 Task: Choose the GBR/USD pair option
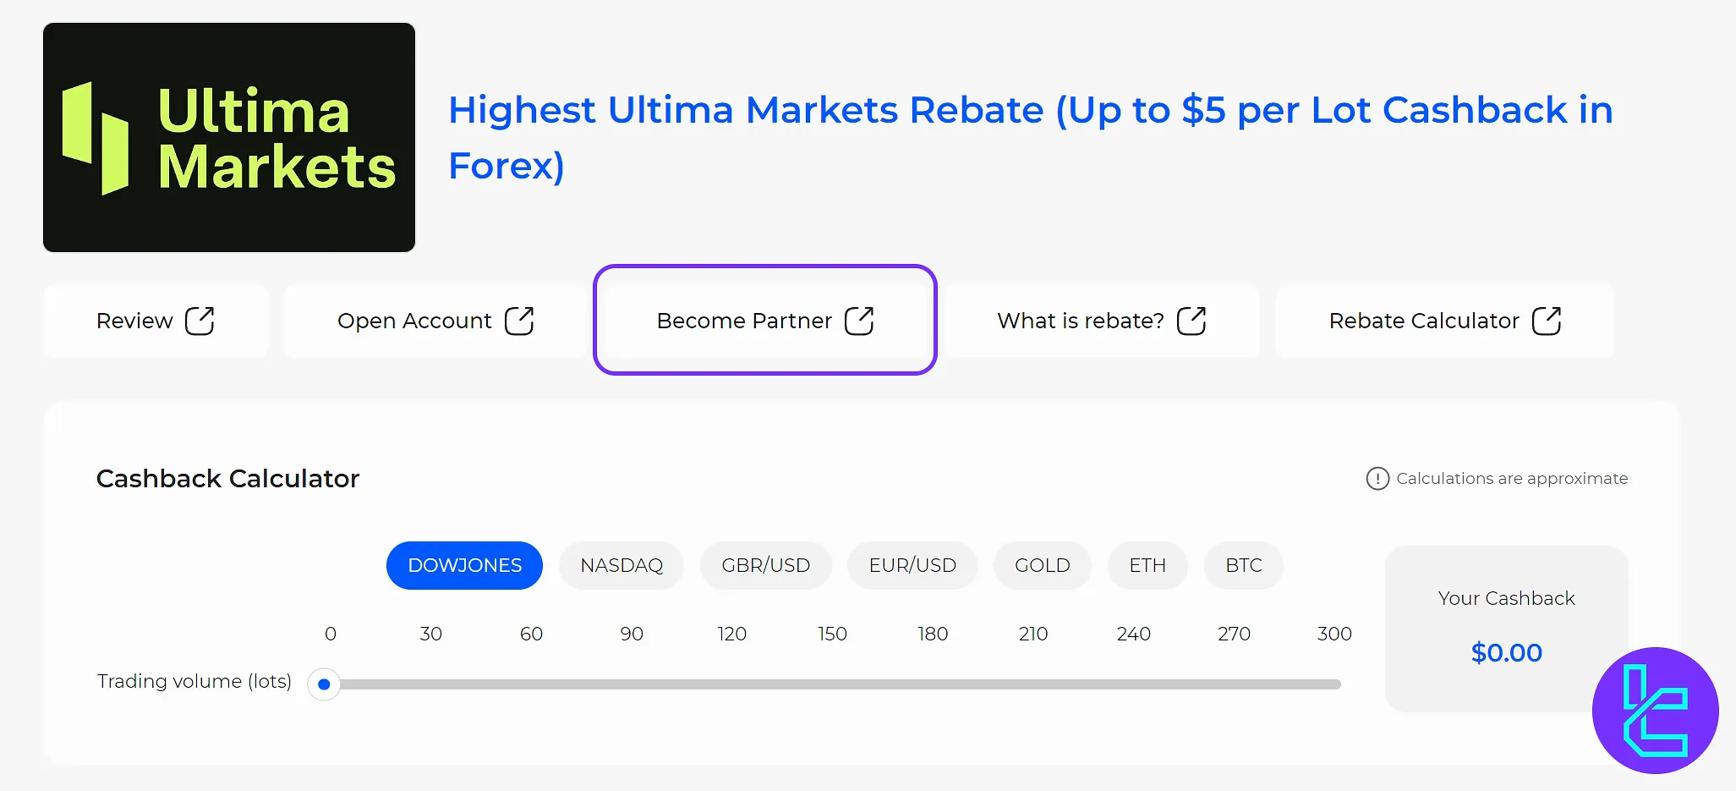click(x=765, y=565)
